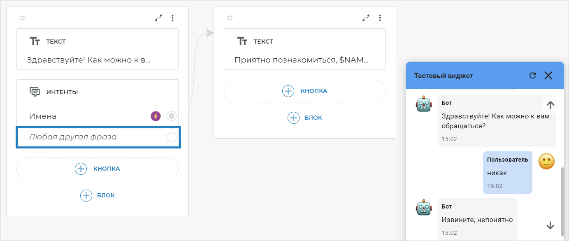Select the connector circle for the Имена intent

click(x=172, y=116)
